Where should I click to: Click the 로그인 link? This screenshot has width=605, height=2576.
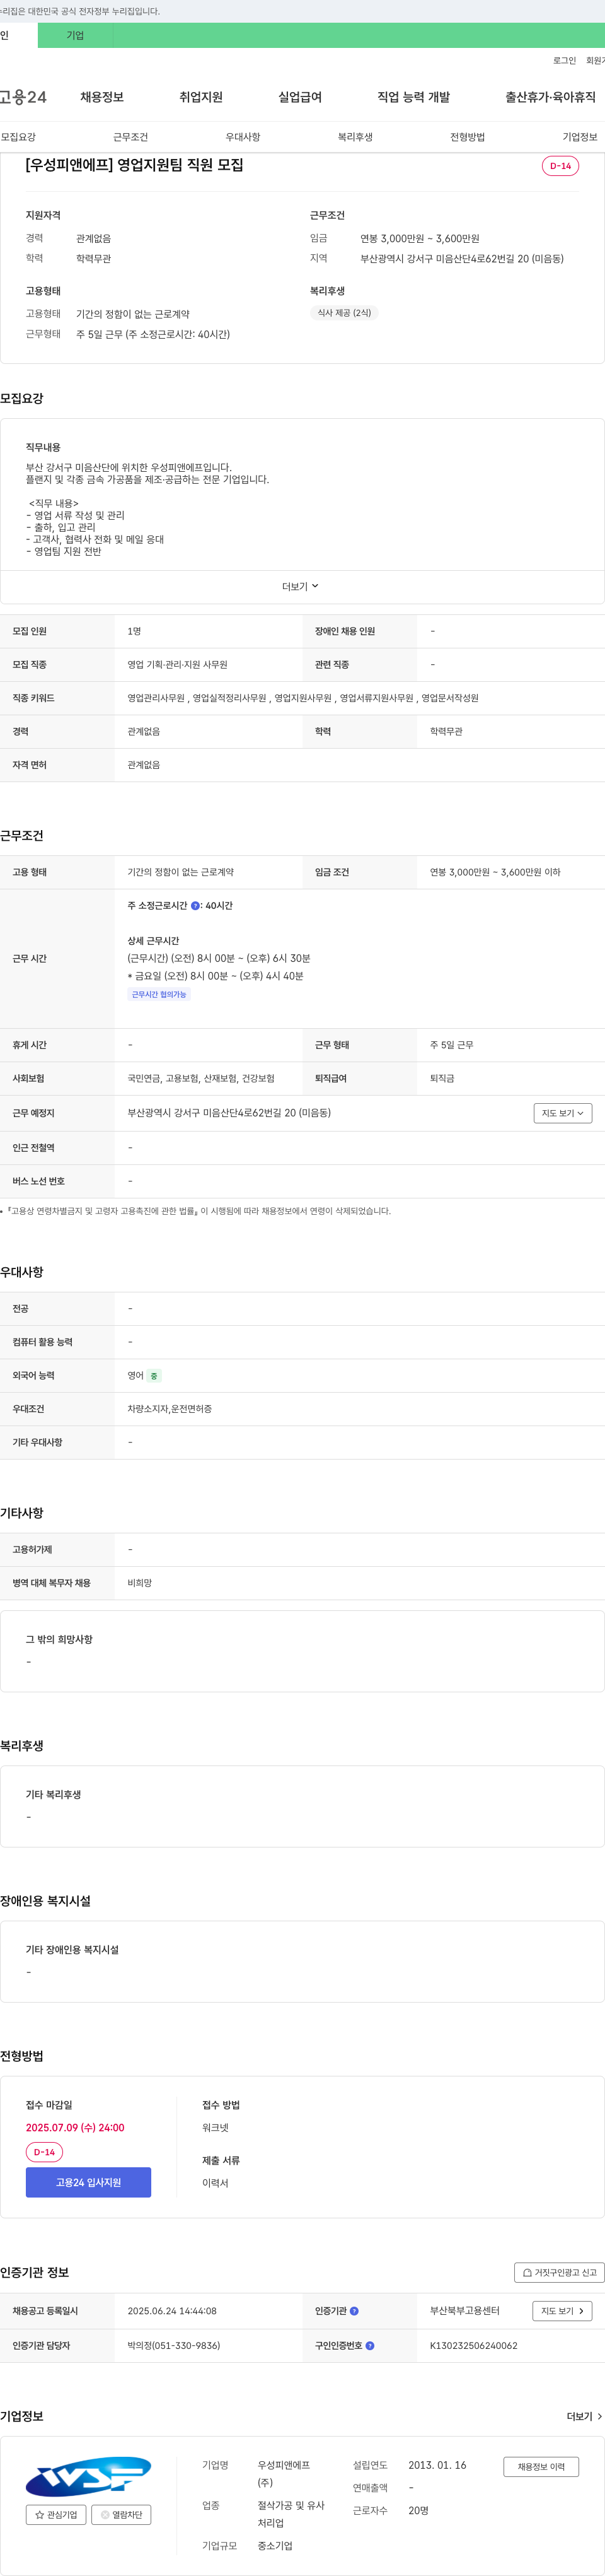click(564, 61)
